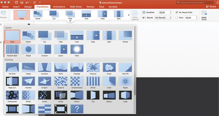This screenshot has height=116, width=219.
Task: Open Effect Options dropdown
Action: coord(135,15)
